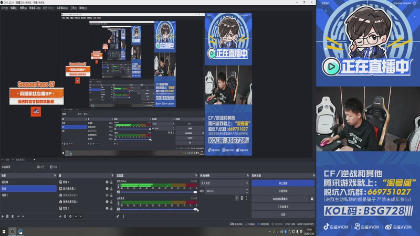Screen dimensions: 420x236
Task: Toggle the lock on source 图像 4
Action: pyautogui.click(x=111, y=182)
